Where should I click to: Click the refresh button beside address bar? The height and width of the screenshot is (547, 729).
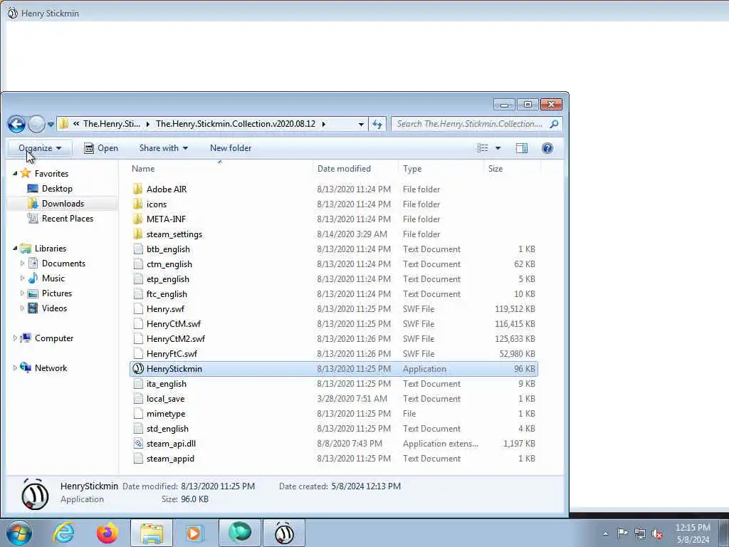[x=377, y=124]
